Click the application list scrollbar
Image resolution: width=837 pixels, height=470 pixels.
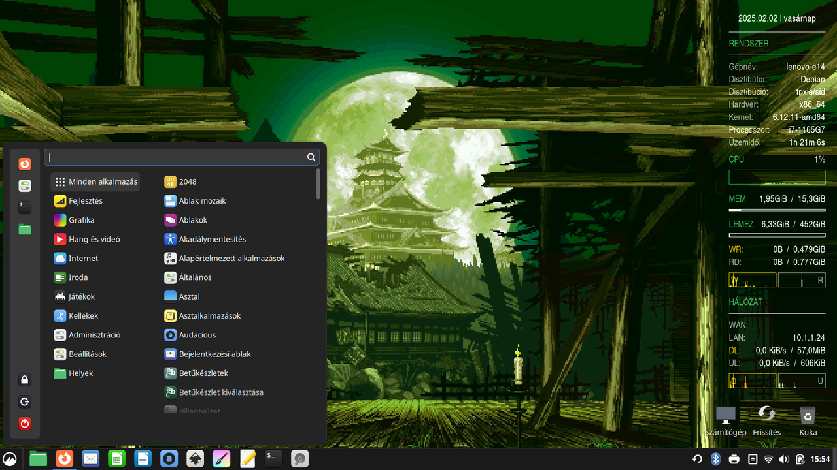(318, 185)
